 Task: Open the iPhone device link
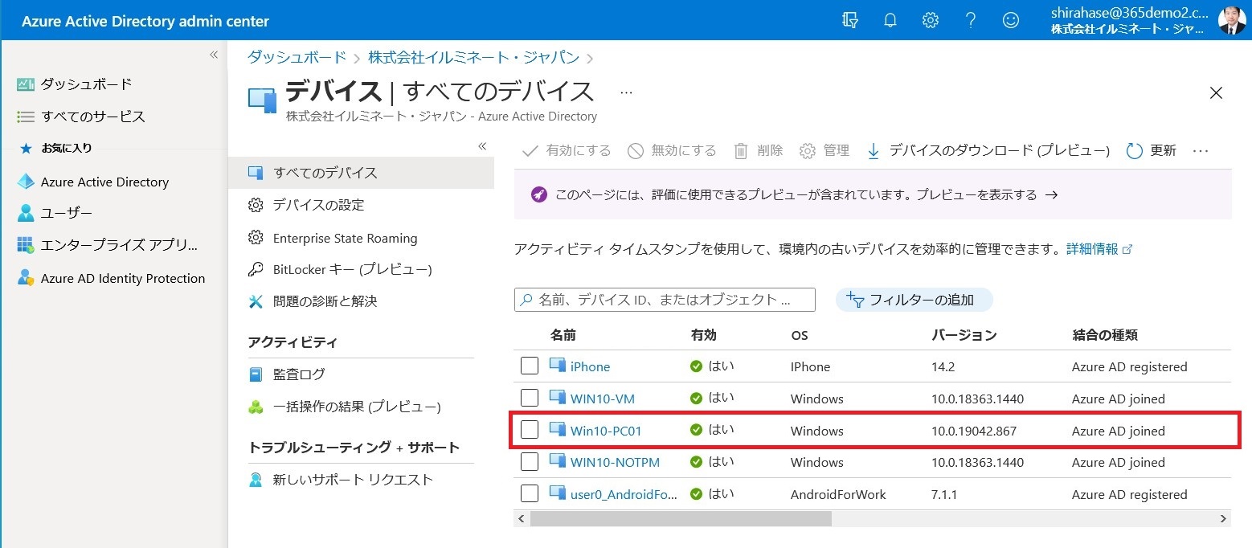click(590, 366)
